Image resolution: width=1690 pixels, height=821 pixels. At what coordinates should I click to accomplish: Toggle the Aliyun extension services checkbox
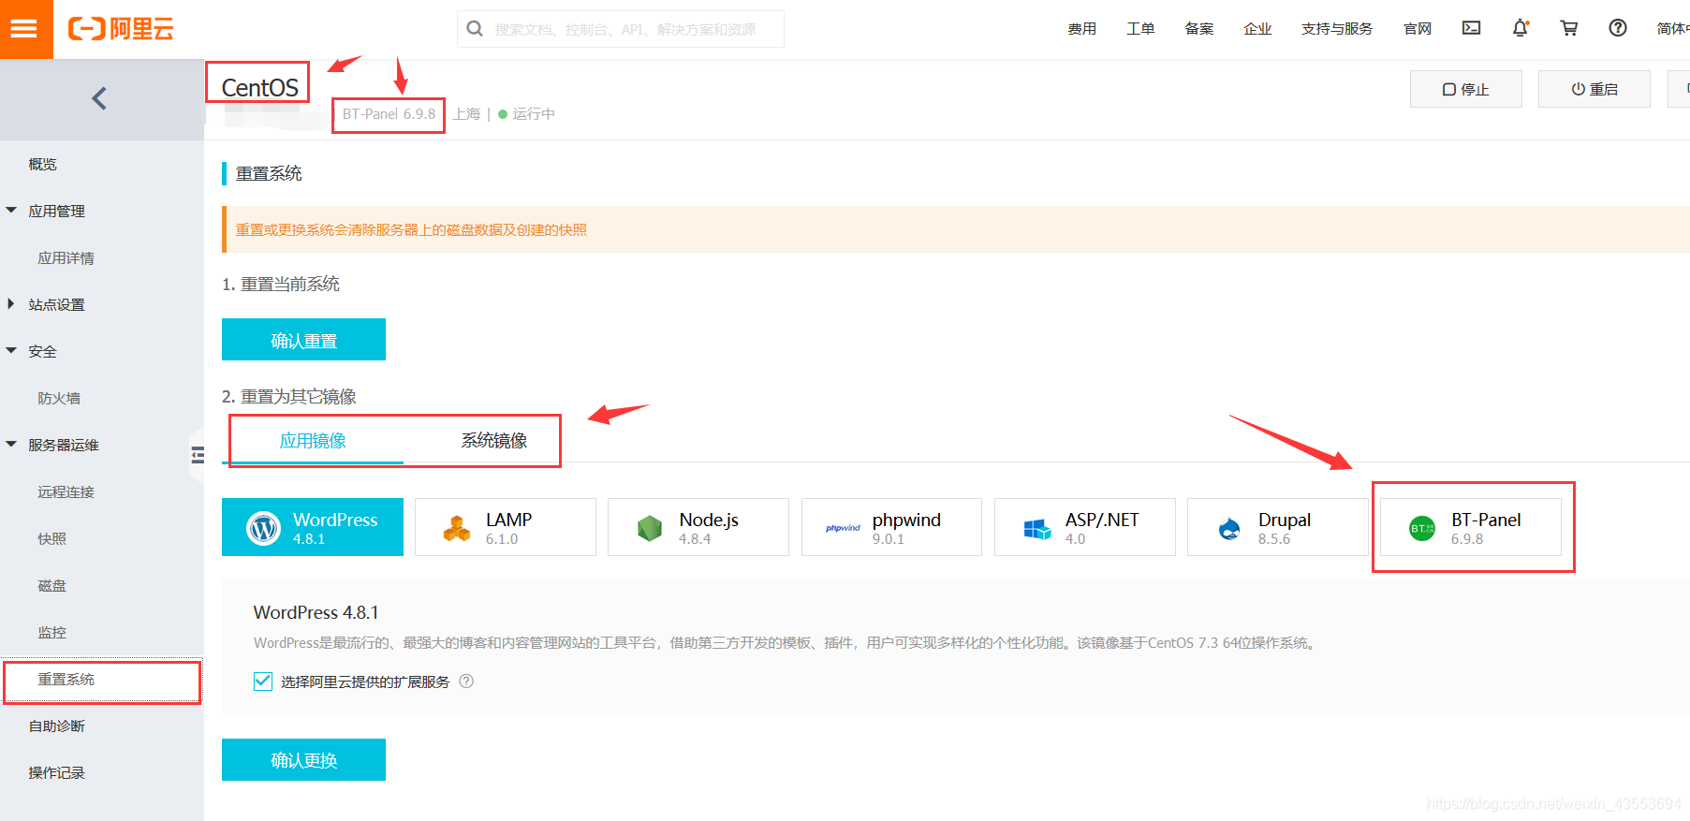tap(263, 682)
